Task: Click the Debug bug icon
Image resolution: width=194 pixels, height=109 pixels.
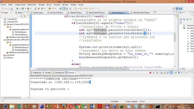Action: tap(17, 8)
